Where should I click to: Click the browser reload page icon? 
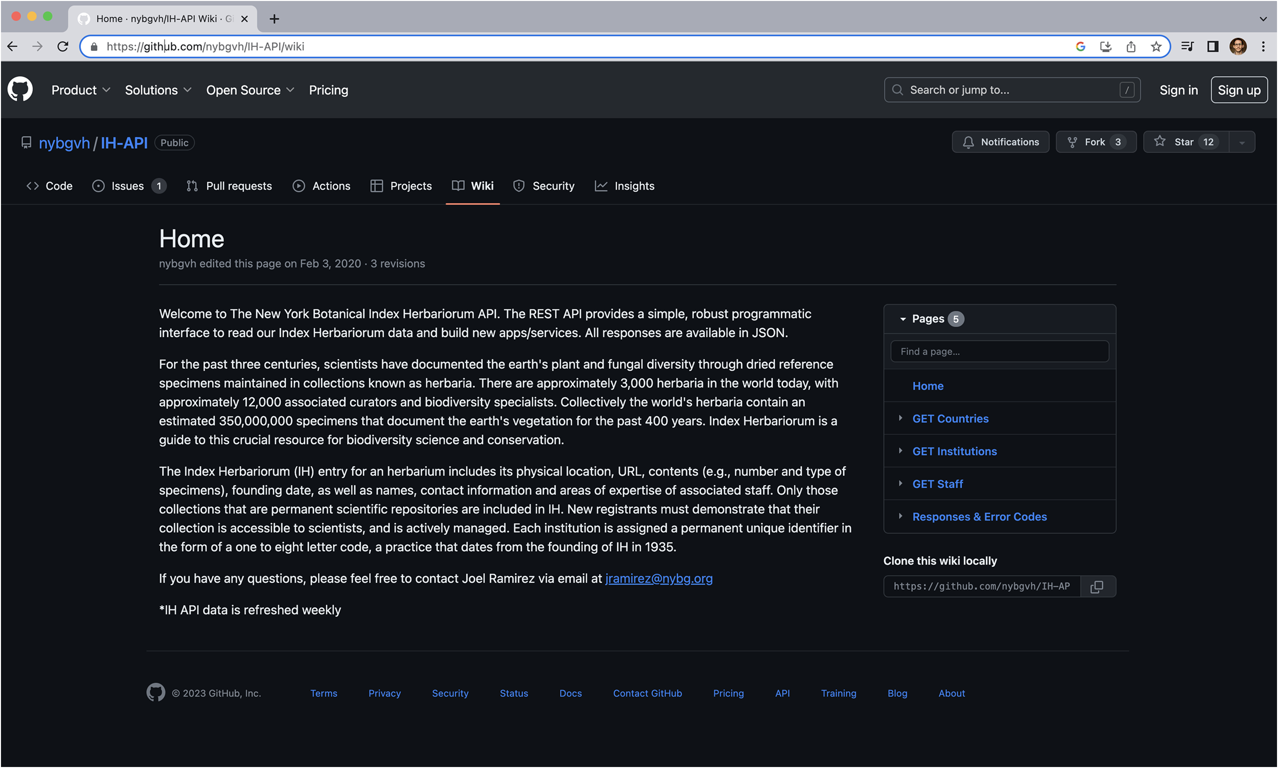63,46
